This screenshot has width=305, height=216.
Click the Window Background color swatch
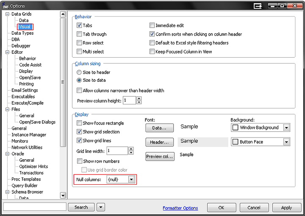pyautogui.click(x=236, y=127)
